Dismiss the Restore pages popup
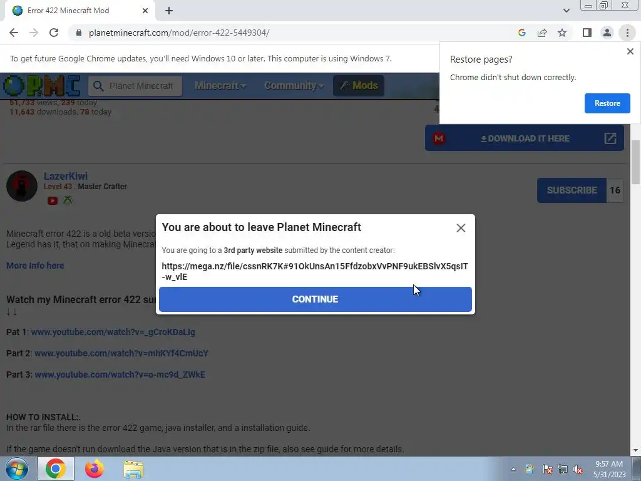 coord(630,51)
